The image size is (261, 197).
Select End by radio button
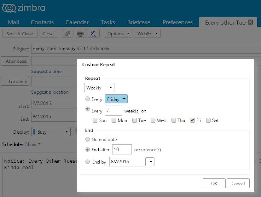pos(88,162)
